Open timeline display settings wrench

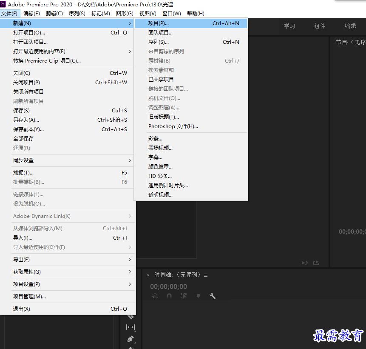(213, 296)
